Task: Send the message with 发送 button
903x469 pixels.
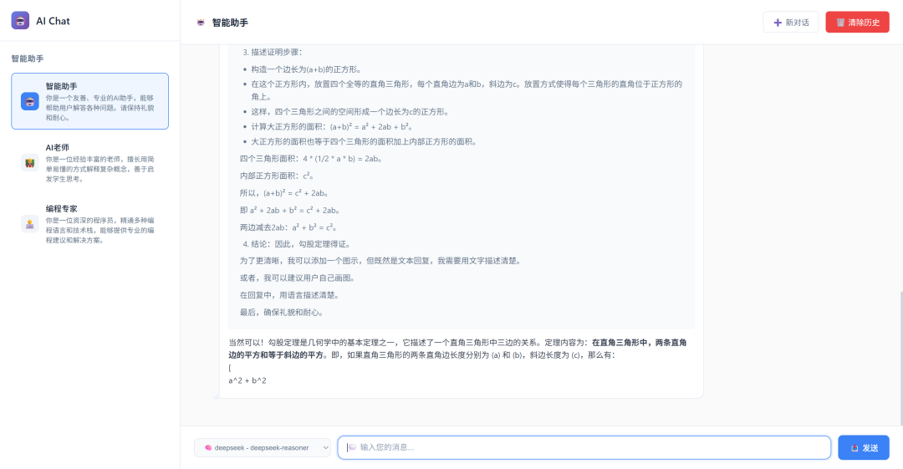Action: [x=863, y=448]
